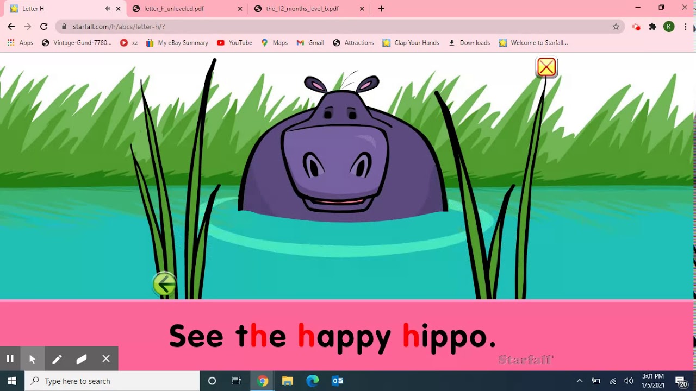Click the red extension icon in Chrome toolbar
The height and width of the screenshot is (391, 696).
pyautogui.click(x=636, y=27)
